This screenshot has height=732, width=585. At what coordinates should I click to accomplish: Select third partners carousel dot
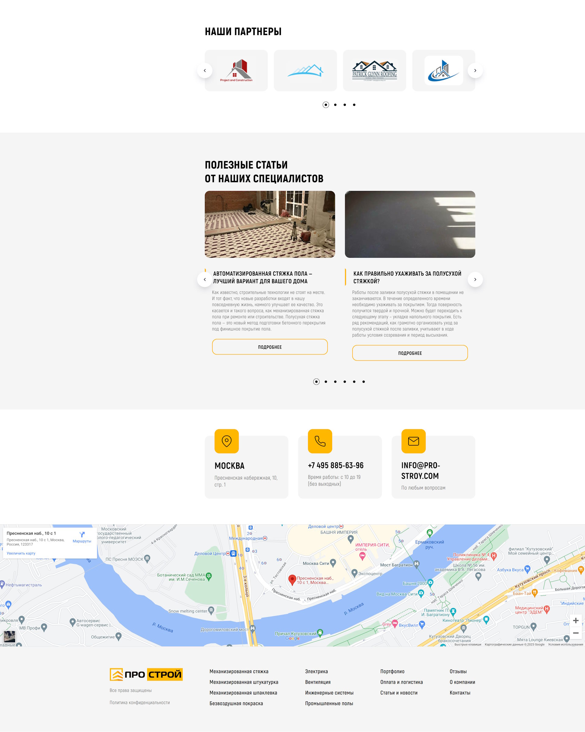pyautogui.click(x=345, y=105)
